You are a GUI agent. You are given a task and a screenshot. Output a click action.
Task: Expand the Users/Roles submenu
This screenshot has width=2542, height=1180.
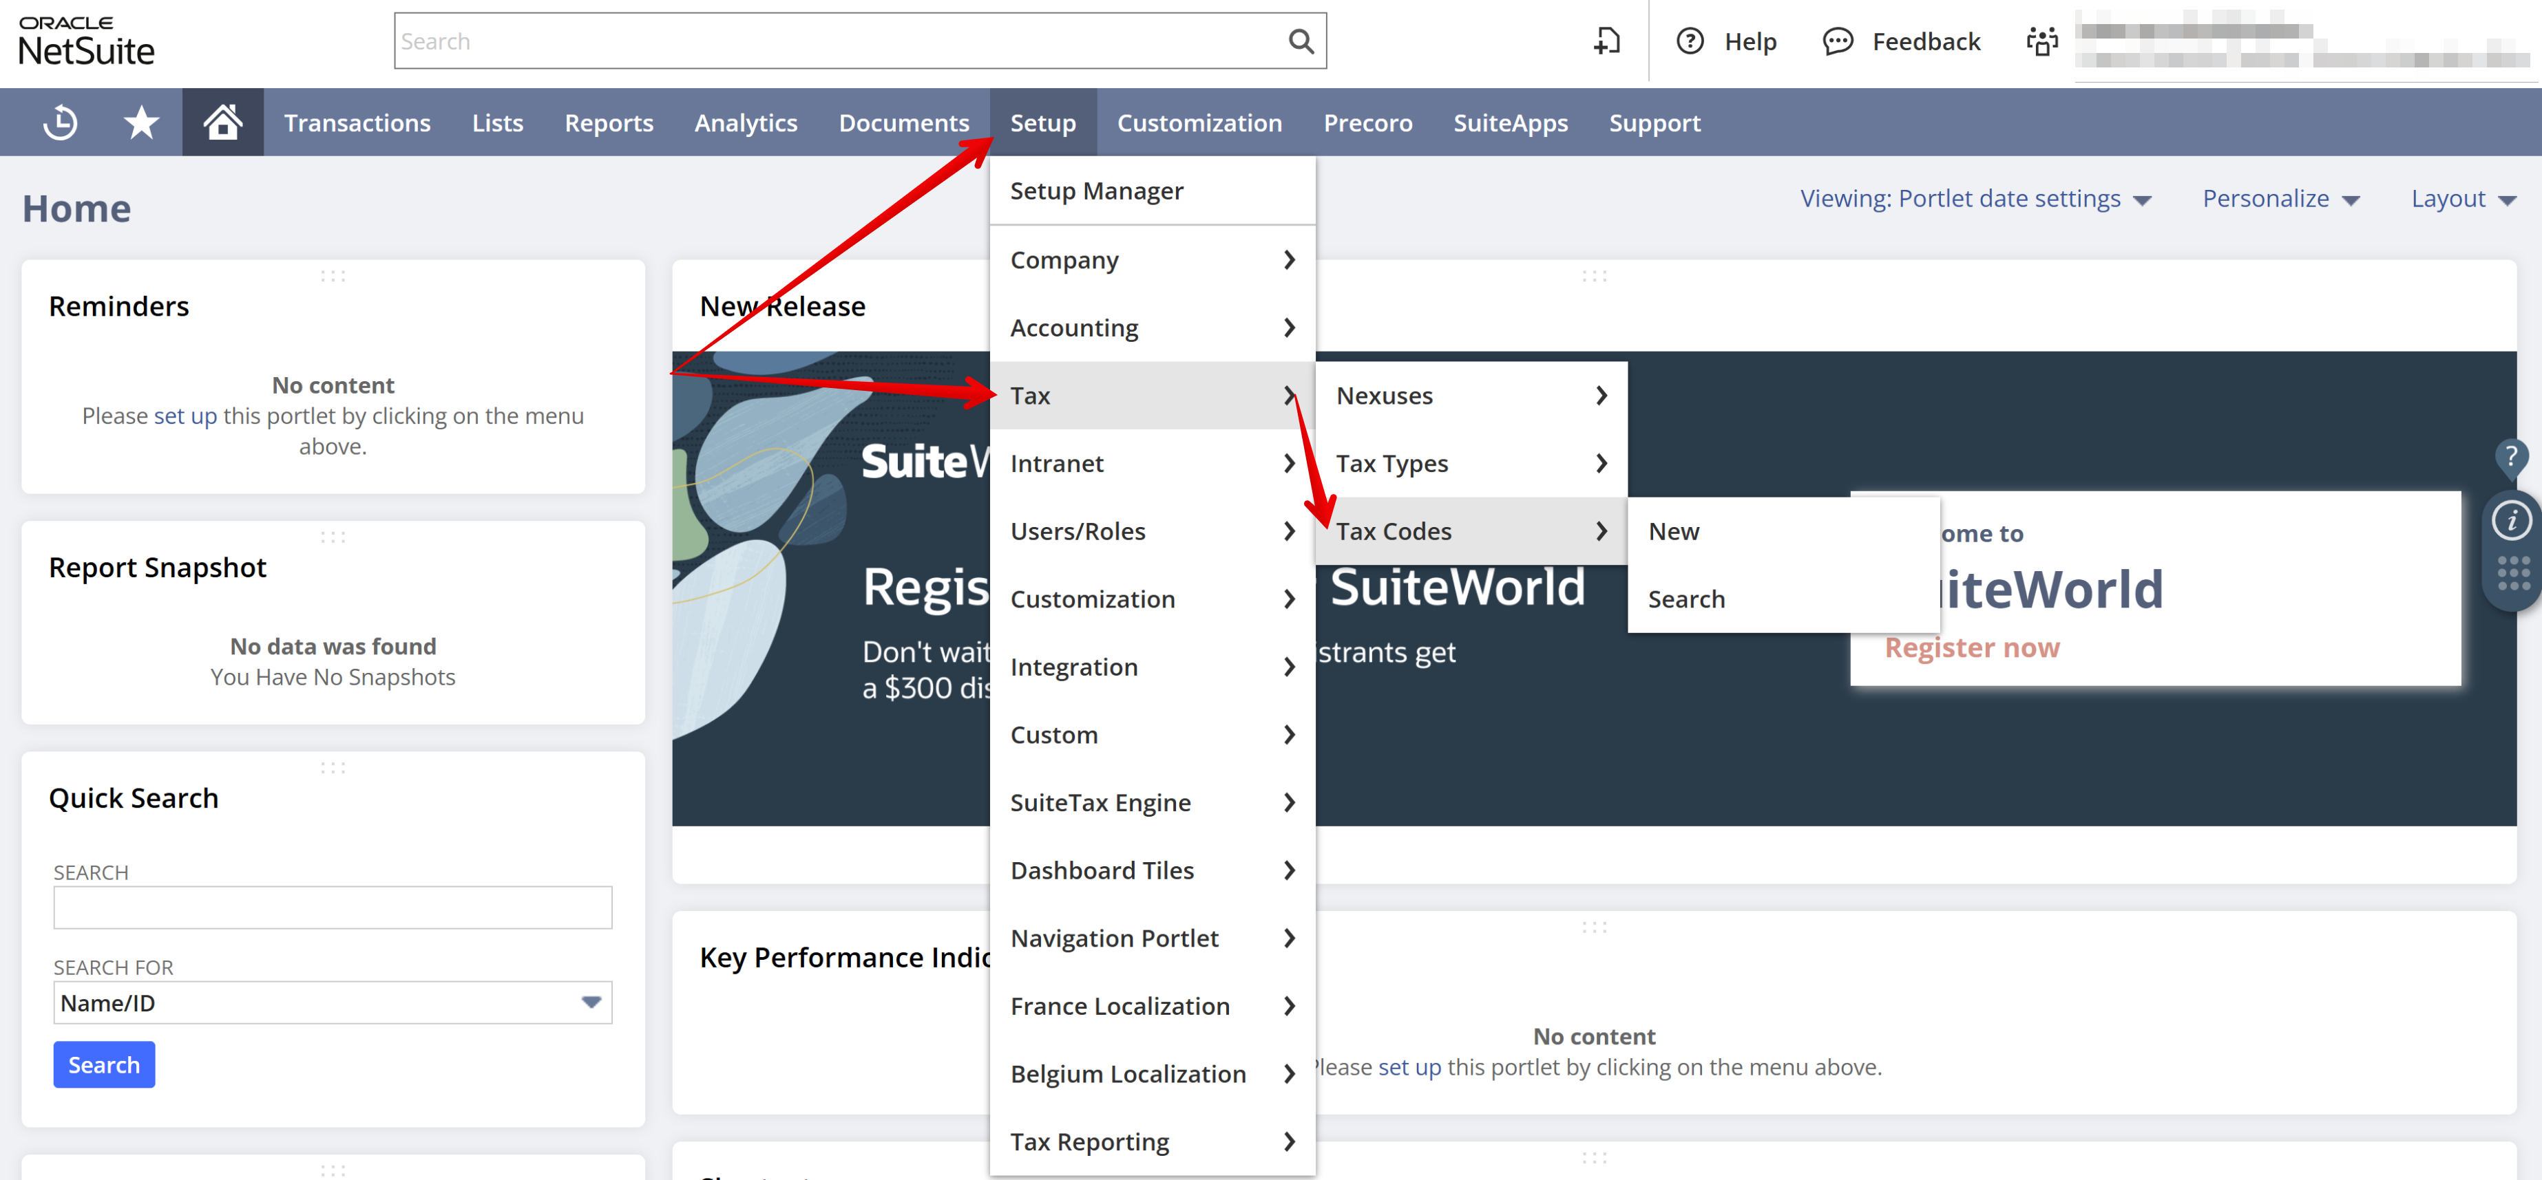click(1152, 533)
